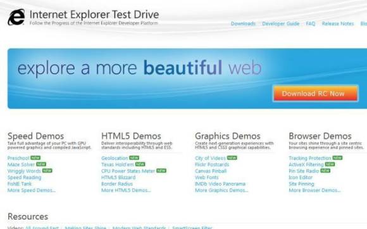View More Browser Demos

point(315,190)
